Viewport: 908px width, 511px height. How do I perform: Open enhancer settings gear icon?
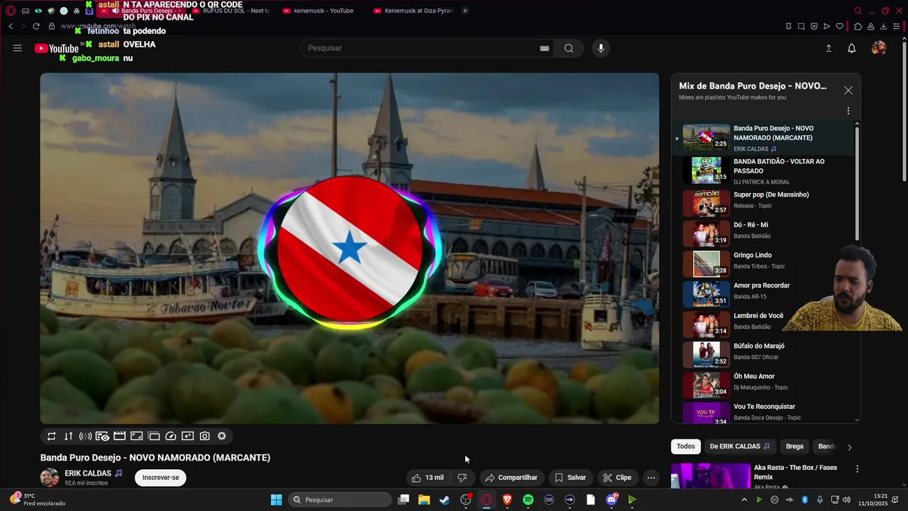[221, 436]
